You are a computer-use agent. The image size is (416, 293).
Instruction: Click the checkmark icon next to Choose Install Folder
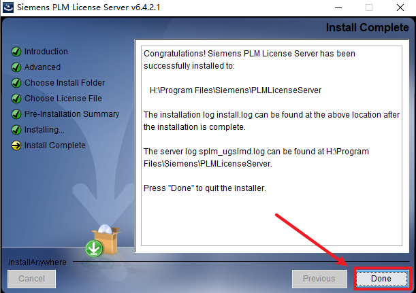16,83
